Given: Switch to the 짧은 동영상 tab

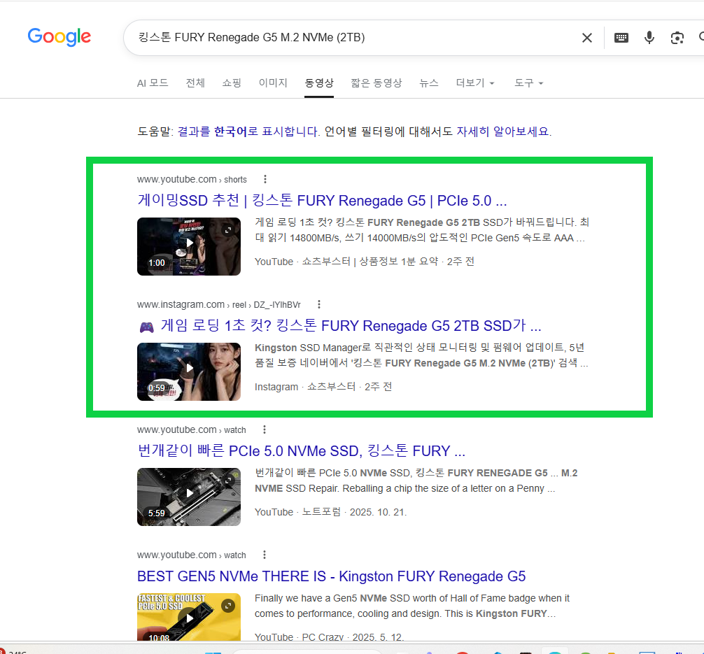Looking at the screenshot, I should tap(376, 83).
